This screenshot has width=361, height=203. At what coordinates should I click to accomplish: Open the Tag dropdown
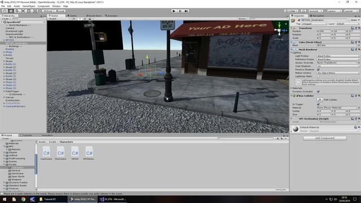tap(315, 24)
